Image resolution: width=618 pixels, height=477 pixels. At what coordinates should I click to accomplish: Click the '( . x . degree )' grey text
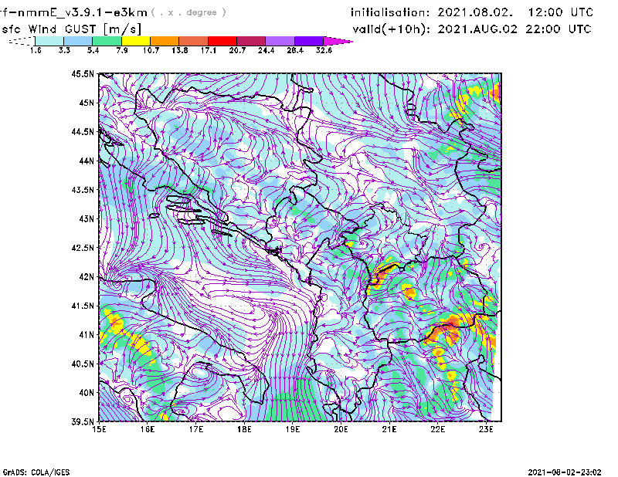click(188, 12)
